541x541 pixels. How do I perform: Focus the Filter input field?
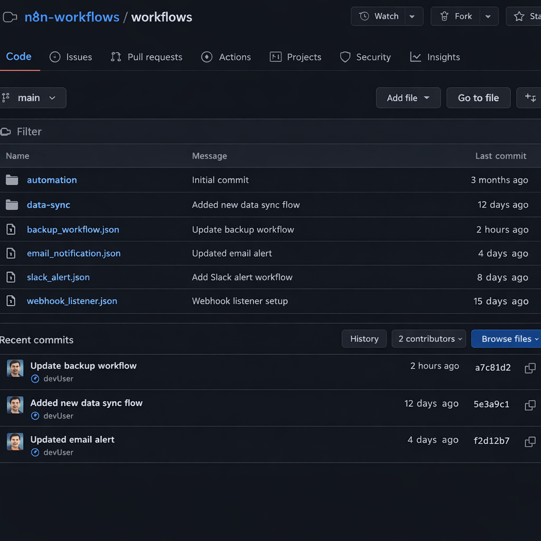(x=270, y=132)
